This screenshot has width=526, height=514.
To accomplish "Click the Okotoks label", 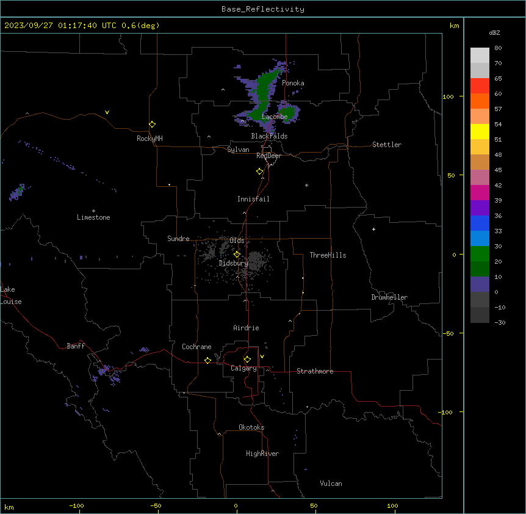I will click(x=251, y=427).
